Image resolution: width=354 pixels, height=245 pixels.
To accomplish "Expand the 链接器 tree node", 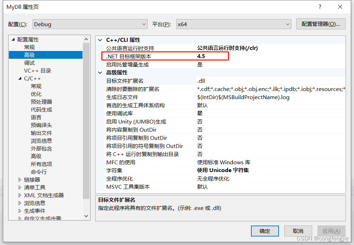I will click(20, 180).
